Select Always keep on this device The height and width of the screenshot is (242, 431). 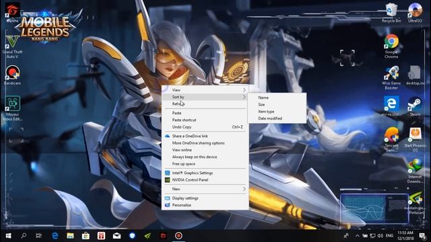tap(205, 157)
